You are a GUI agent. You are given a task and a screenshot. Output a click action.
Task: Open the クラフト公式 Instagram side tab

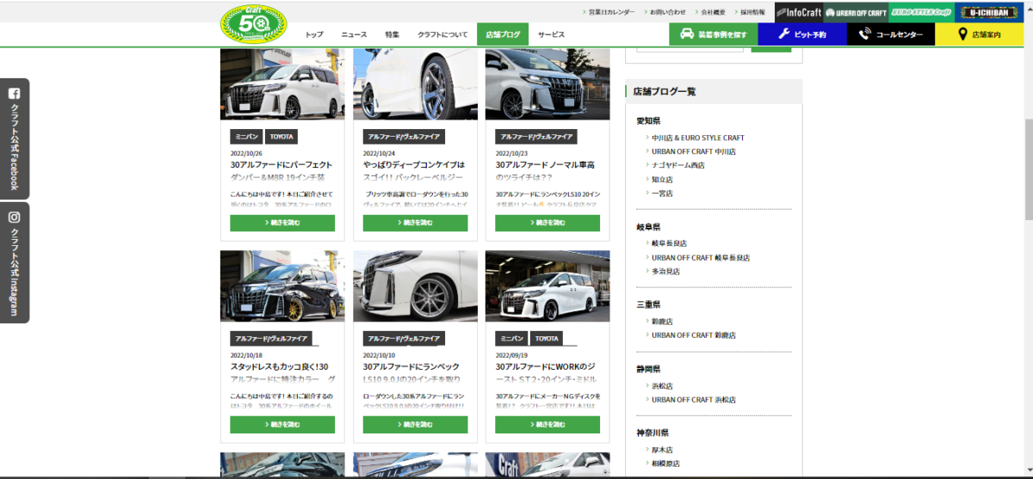tap(15, 262)
